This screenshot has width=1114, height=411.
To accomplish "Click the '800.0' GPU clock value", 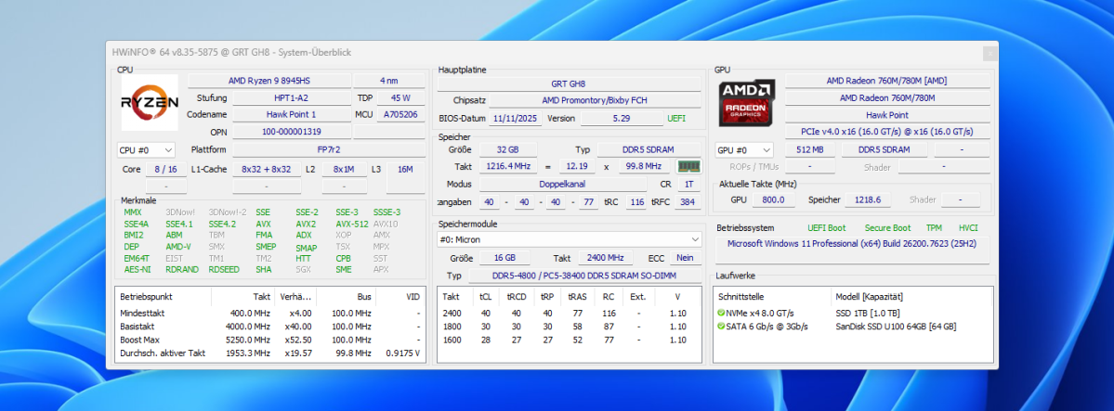I will click(x=773, y=199).
